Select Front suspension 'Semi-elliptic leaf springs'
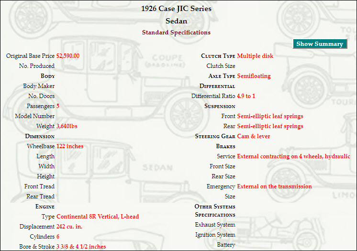This screenshot has height=251, width=357. coord(270,116)
